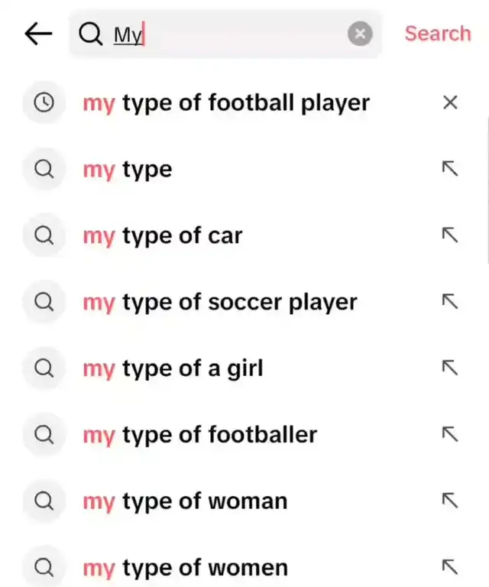The height and width of the screenshot is (587, 489).
Task: Fill search with 'my type' using arrow
Action: pos(450,169)
